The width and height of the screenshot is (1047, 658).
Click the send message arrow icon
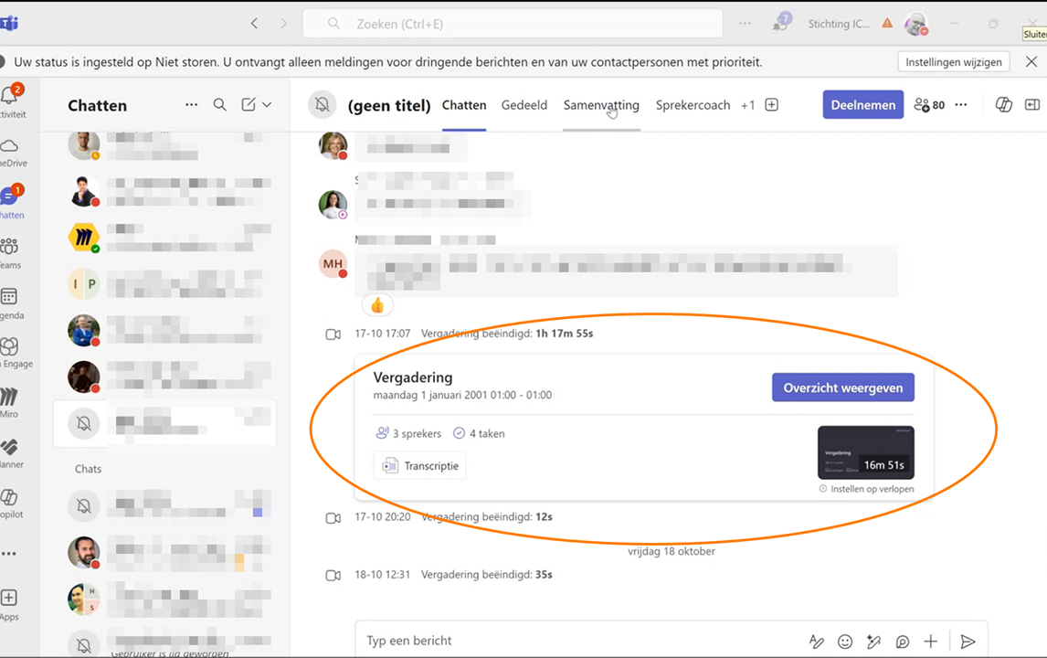[x=968, y=642]
